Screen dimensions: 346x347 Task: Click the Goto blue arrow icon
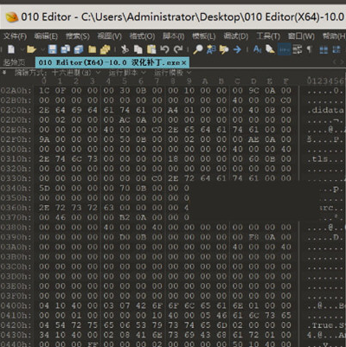click(237, 49)
